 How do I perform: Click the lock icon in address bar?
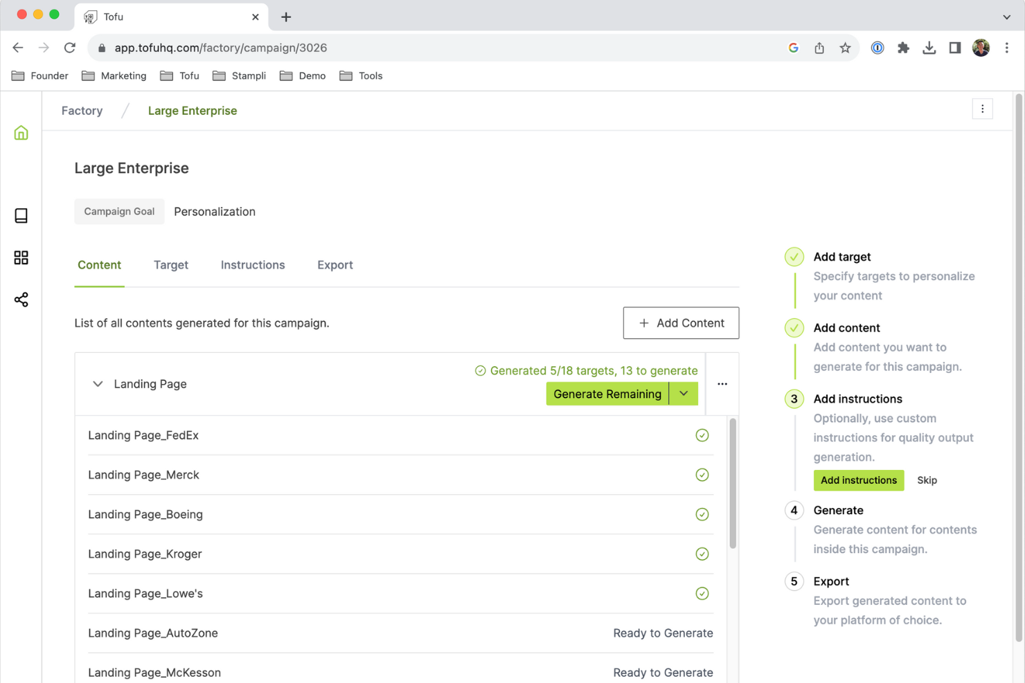102,48
